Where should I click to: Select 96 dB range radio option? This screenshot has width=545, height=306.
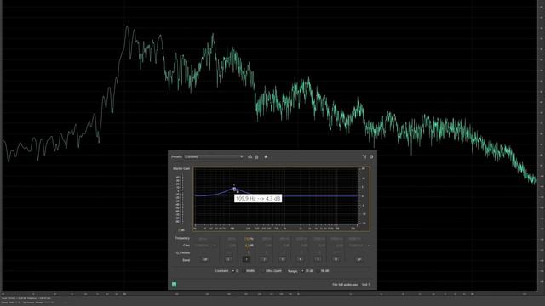coord(318,271)
